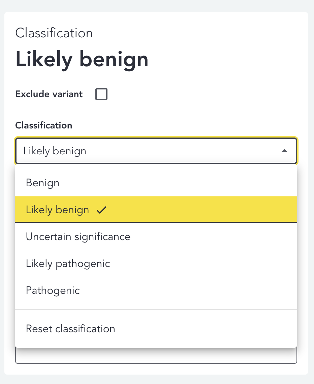This screenshot has height=384, width=314.
Task: Click the Exclude variant label text
Action: (x=49, y=94)
